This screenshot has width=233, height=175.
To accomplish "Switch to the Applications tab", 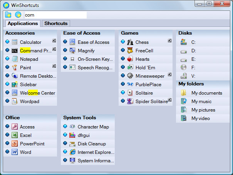I will pyautogui.click(x=23, y=23).
